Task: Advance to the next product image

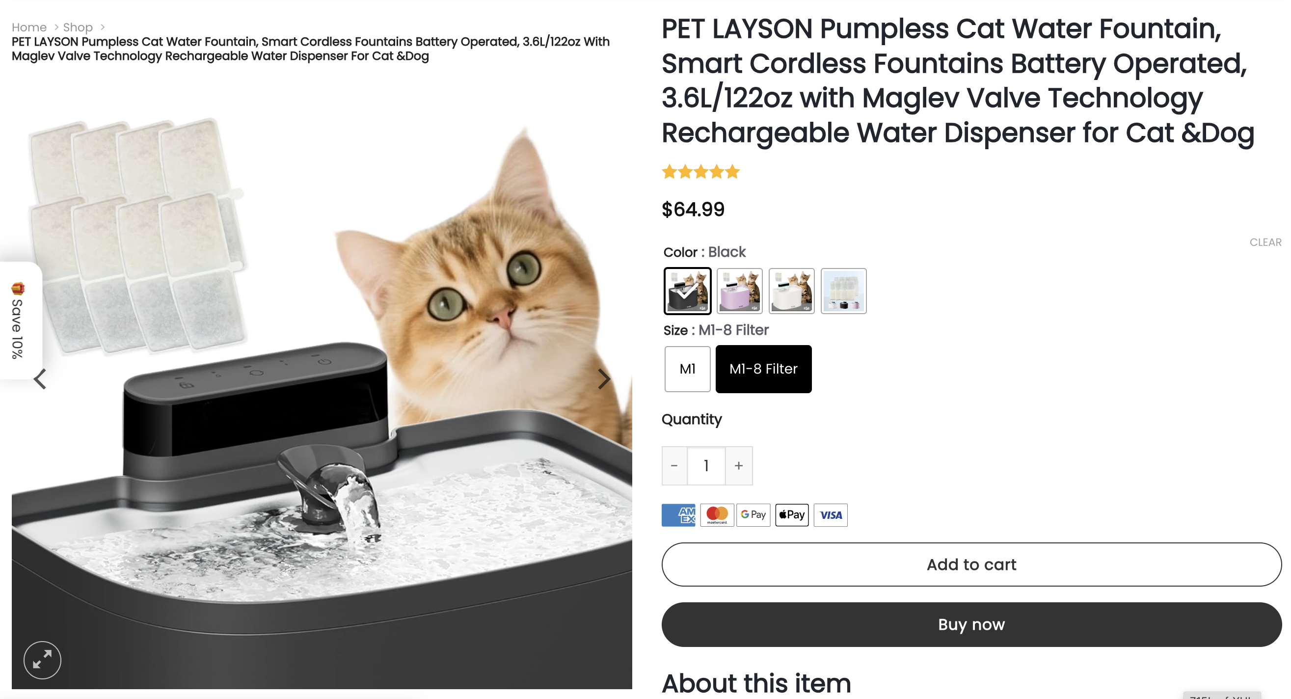Action: point(603,379)
